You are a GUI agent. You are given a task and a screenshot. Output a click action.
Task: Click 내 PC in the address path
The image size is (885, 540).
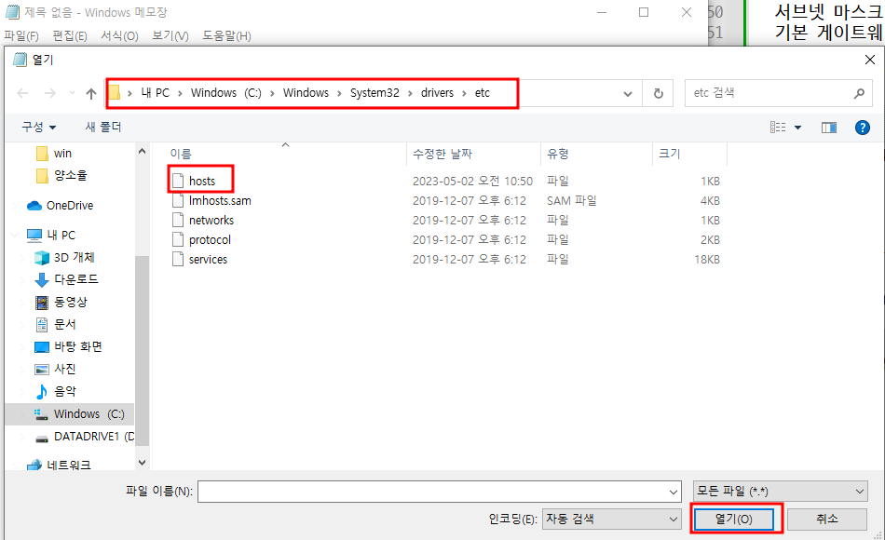tap(156, 93)
